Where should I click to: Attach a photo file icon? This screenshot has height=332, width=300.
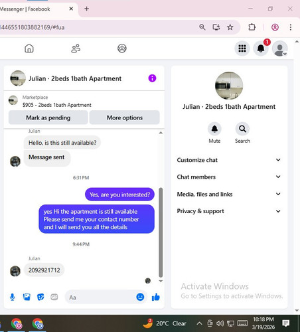click(x=27, y=297)
